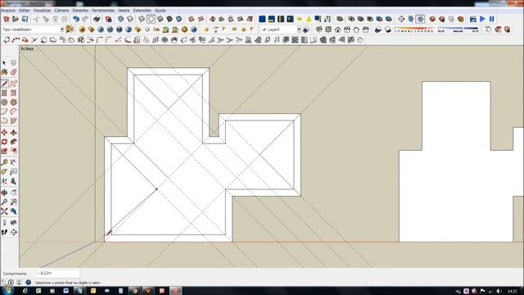Viewport: 524px width, 295px height.
Task: Click the Undo arrow
Action: (76, 19)
